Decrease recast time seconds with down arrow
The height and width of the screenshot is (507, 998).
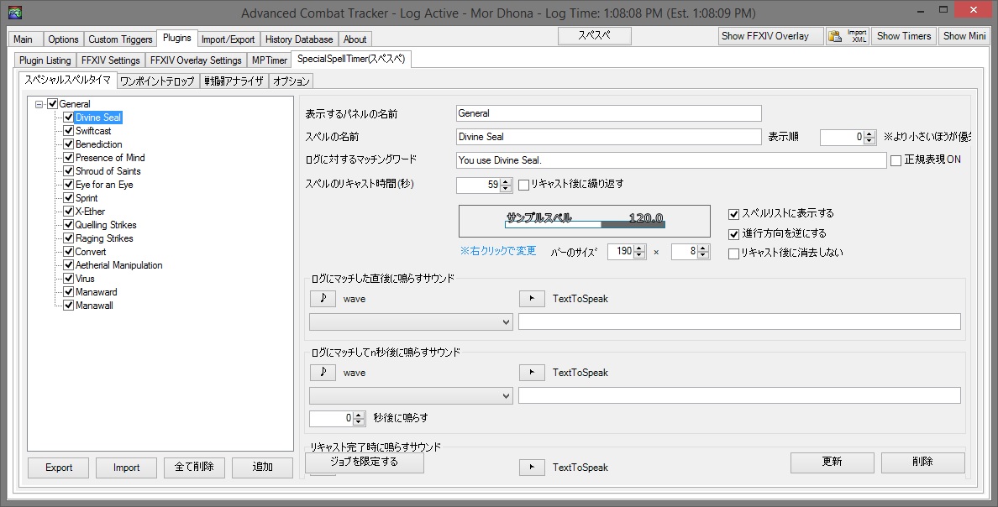pyautogui.click(x=506, y=189)
